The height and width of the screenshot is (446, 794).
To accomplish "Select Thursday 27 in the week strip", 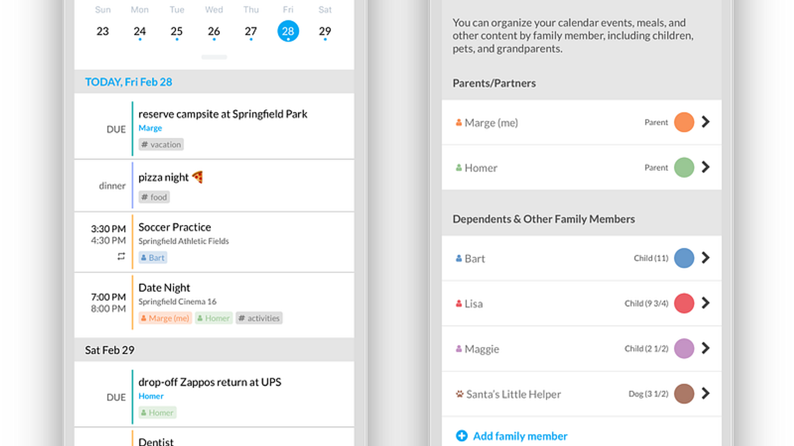I will point(251,31).
